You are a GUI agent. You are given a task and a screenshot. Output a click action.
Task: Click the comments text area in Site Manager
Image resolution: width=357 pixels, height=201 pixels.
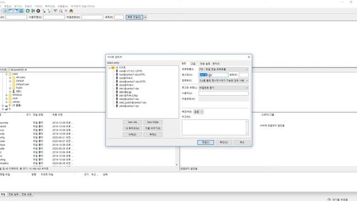coord(215,127)
